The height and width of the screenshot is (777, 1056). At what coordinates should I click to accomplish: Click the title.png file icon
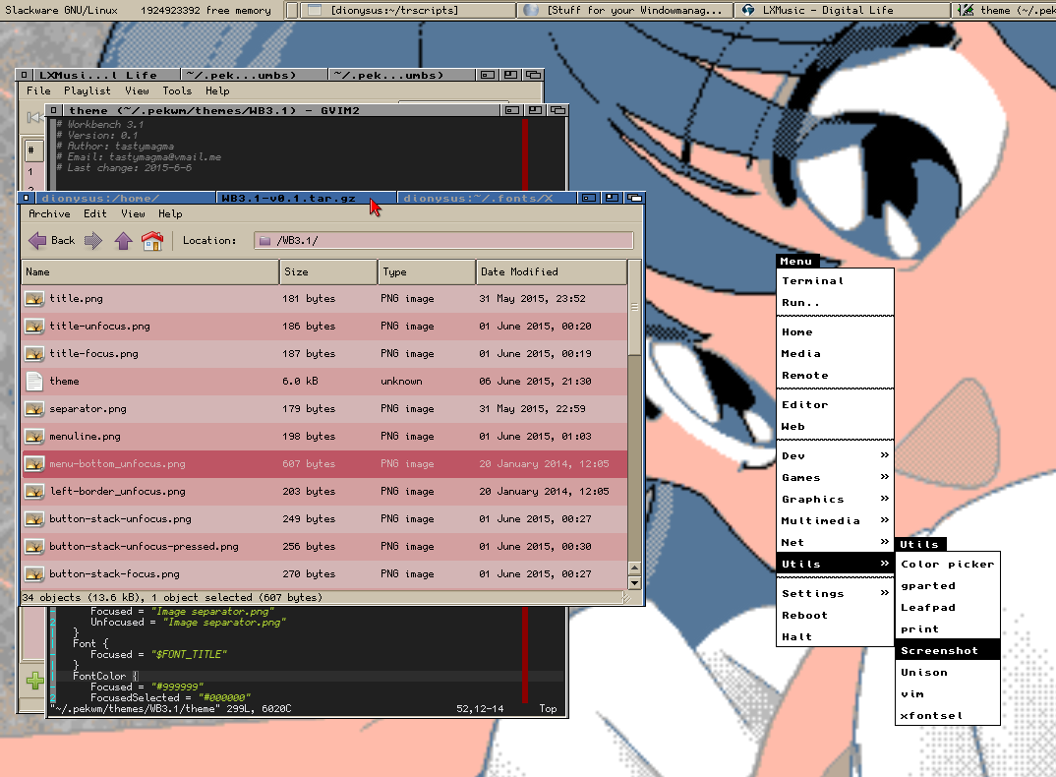click(34, 299)
